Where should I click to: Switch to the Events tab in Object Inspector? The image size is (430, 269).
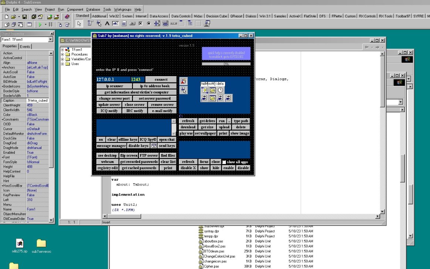pyautogui.click(x=25, y=46)
